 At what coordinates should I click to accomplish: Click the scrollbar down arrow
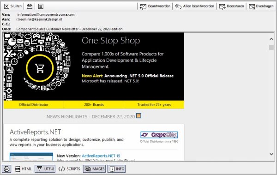[271, 154]
